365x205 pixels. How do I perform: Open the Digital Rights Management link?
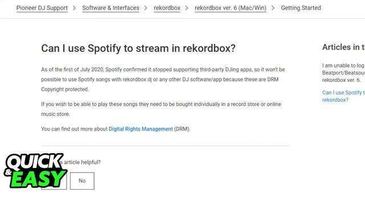[141, 129]
